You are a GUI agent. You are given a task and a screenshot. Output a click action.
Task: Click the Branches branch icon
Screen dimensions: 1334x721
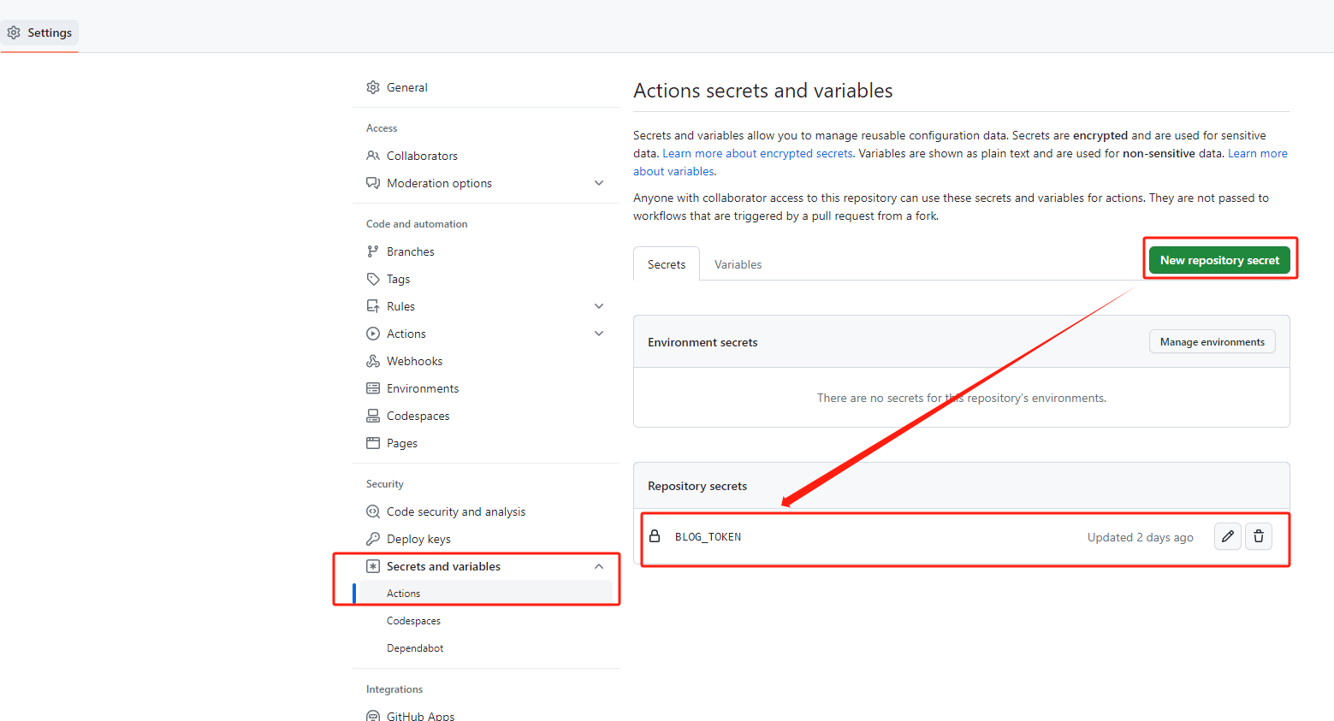click(x=373, y=251)
